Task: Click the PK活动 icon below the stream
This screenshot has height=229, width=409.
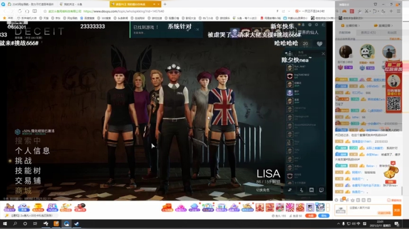Action: [52, 207]
